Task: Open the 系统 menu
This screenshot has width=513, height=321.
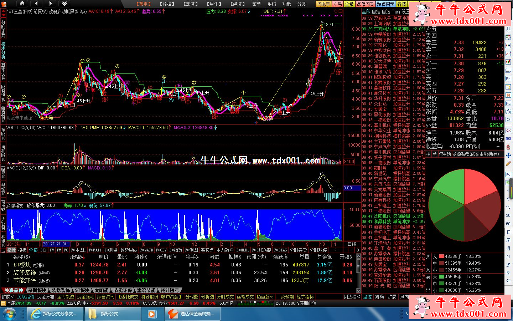Action: coord(272,4)
